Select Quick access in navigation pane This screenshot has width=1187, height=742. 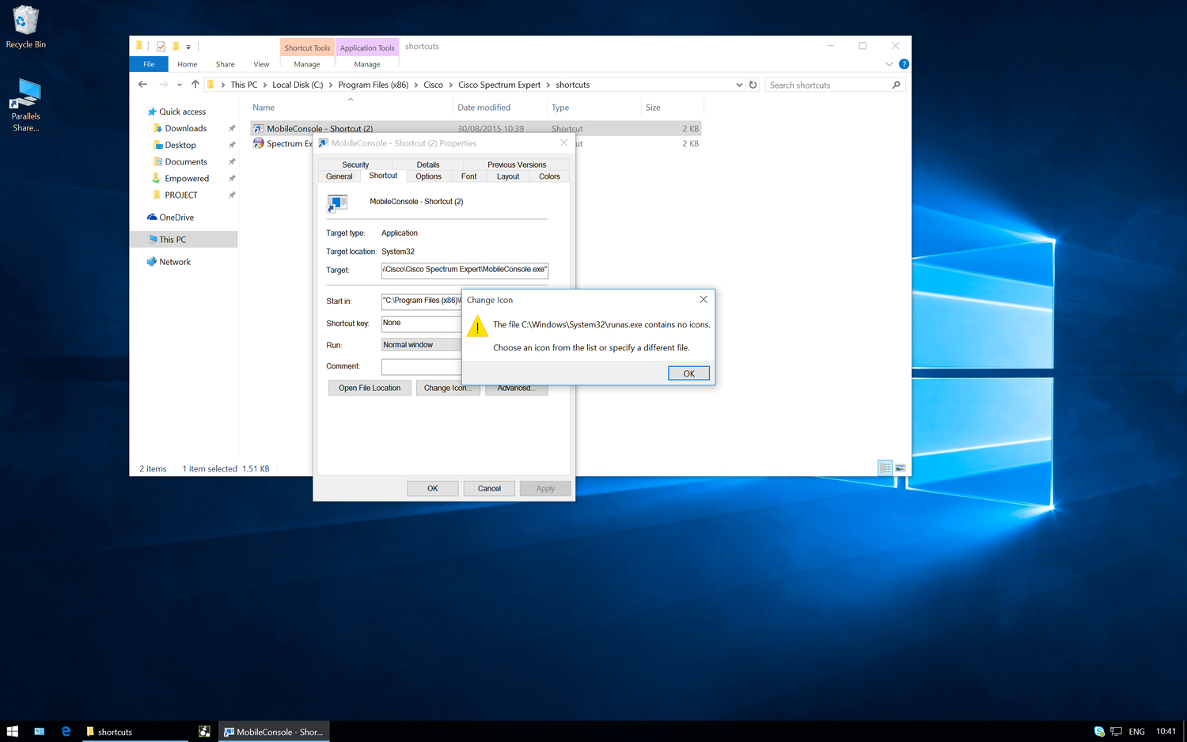182,112
